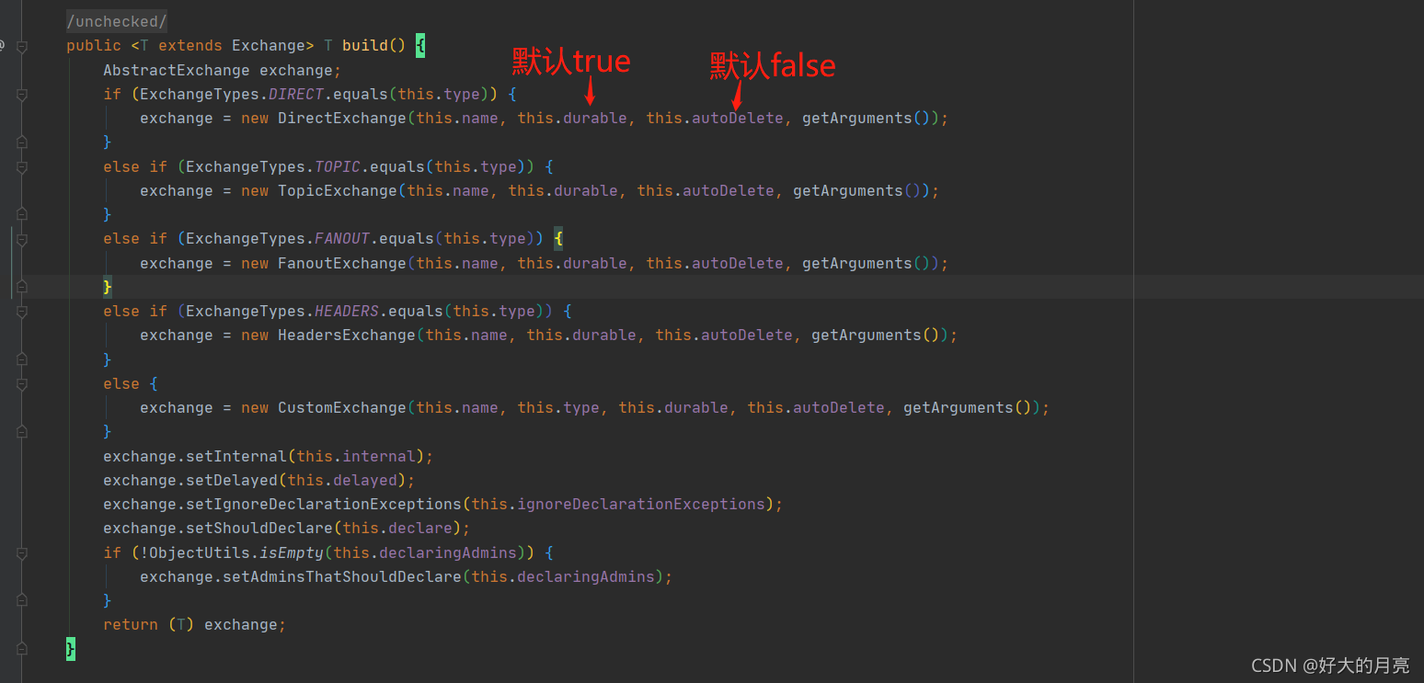Click the highlighted opening brace after build()
1424x683 pixels.
pos(420,46)
